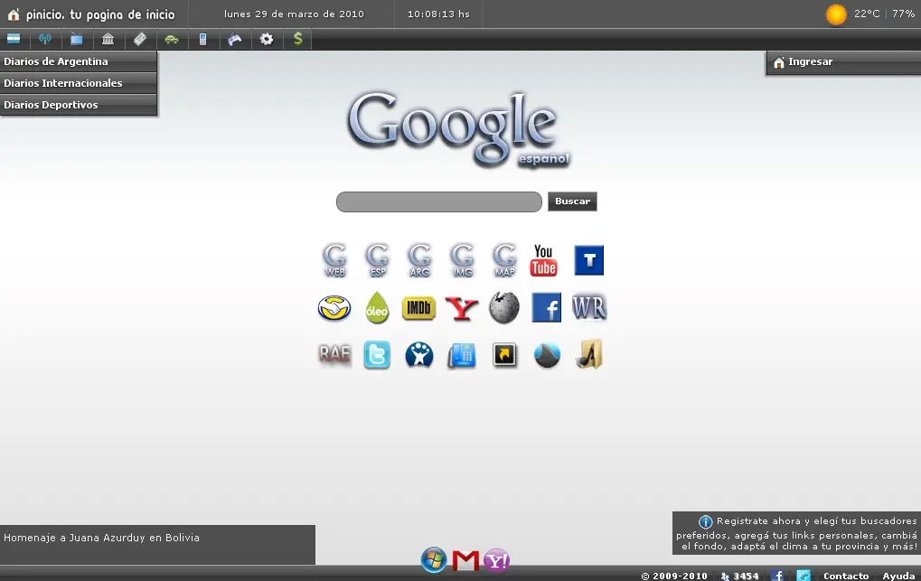Click the Ingresar login button
The height and width of the screenshot is (581, 921).
coord(843,62)
